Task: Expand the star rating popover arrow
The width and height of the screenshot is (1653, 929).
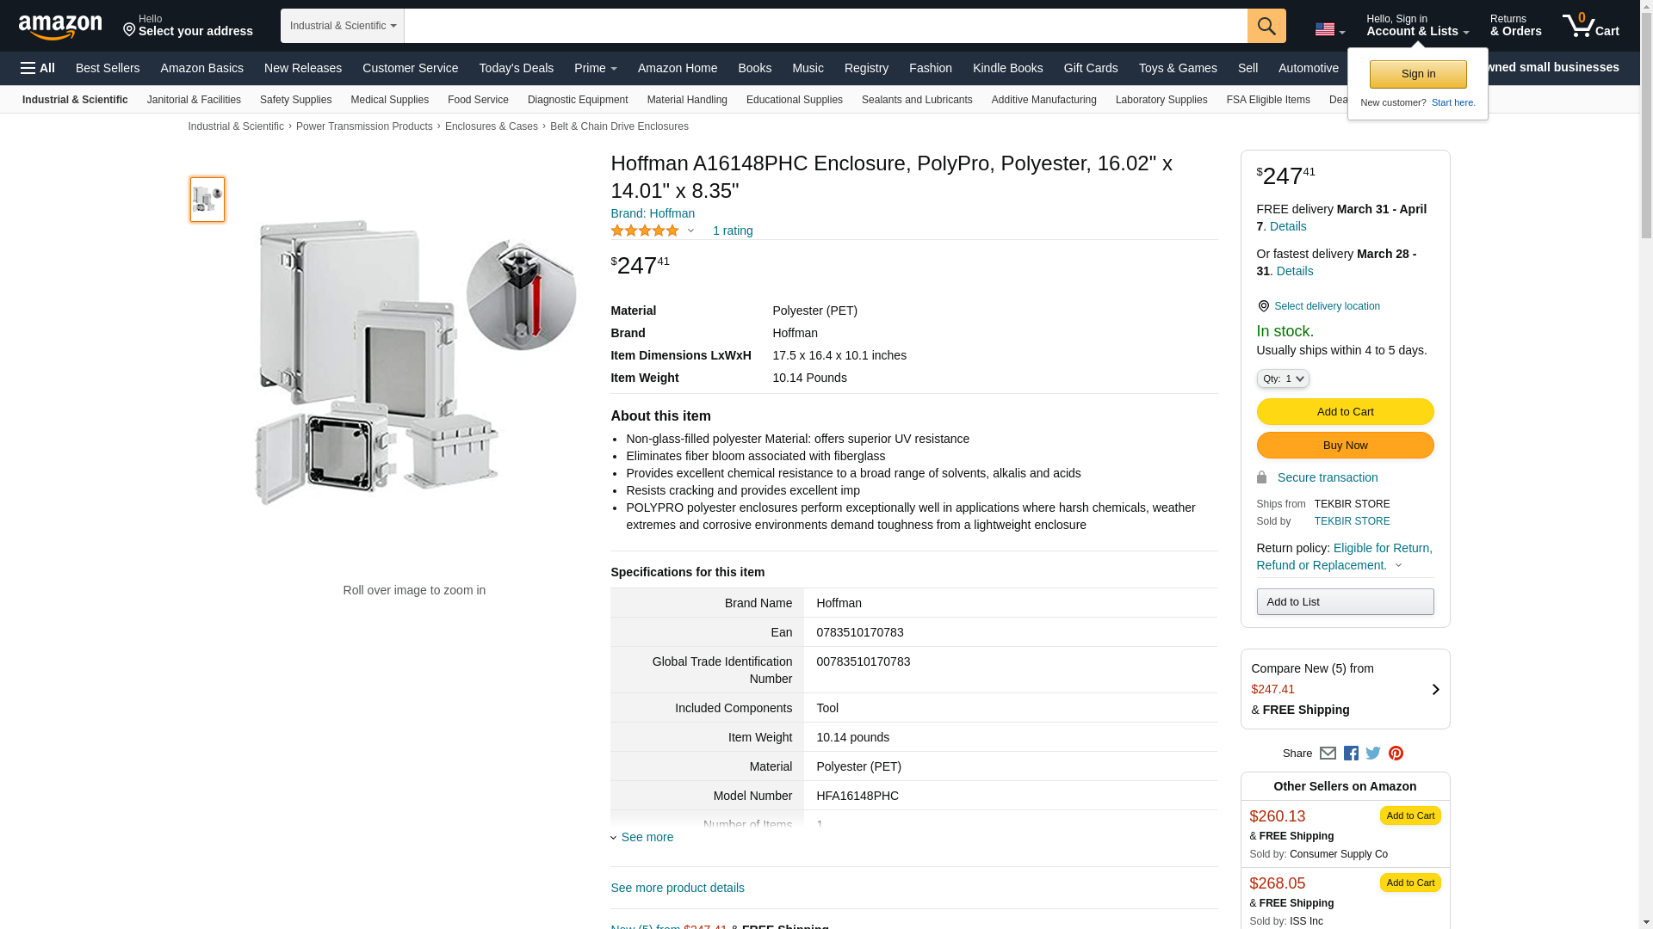Action: tap(690, 231)
